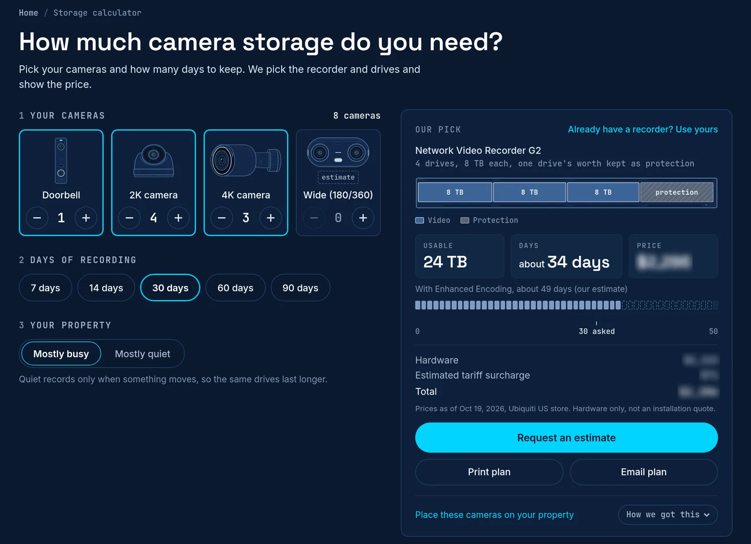Viewport: 751px width, 544px height.
Task: Click the Wide dual-lens camera image
Action: point(338,152)
